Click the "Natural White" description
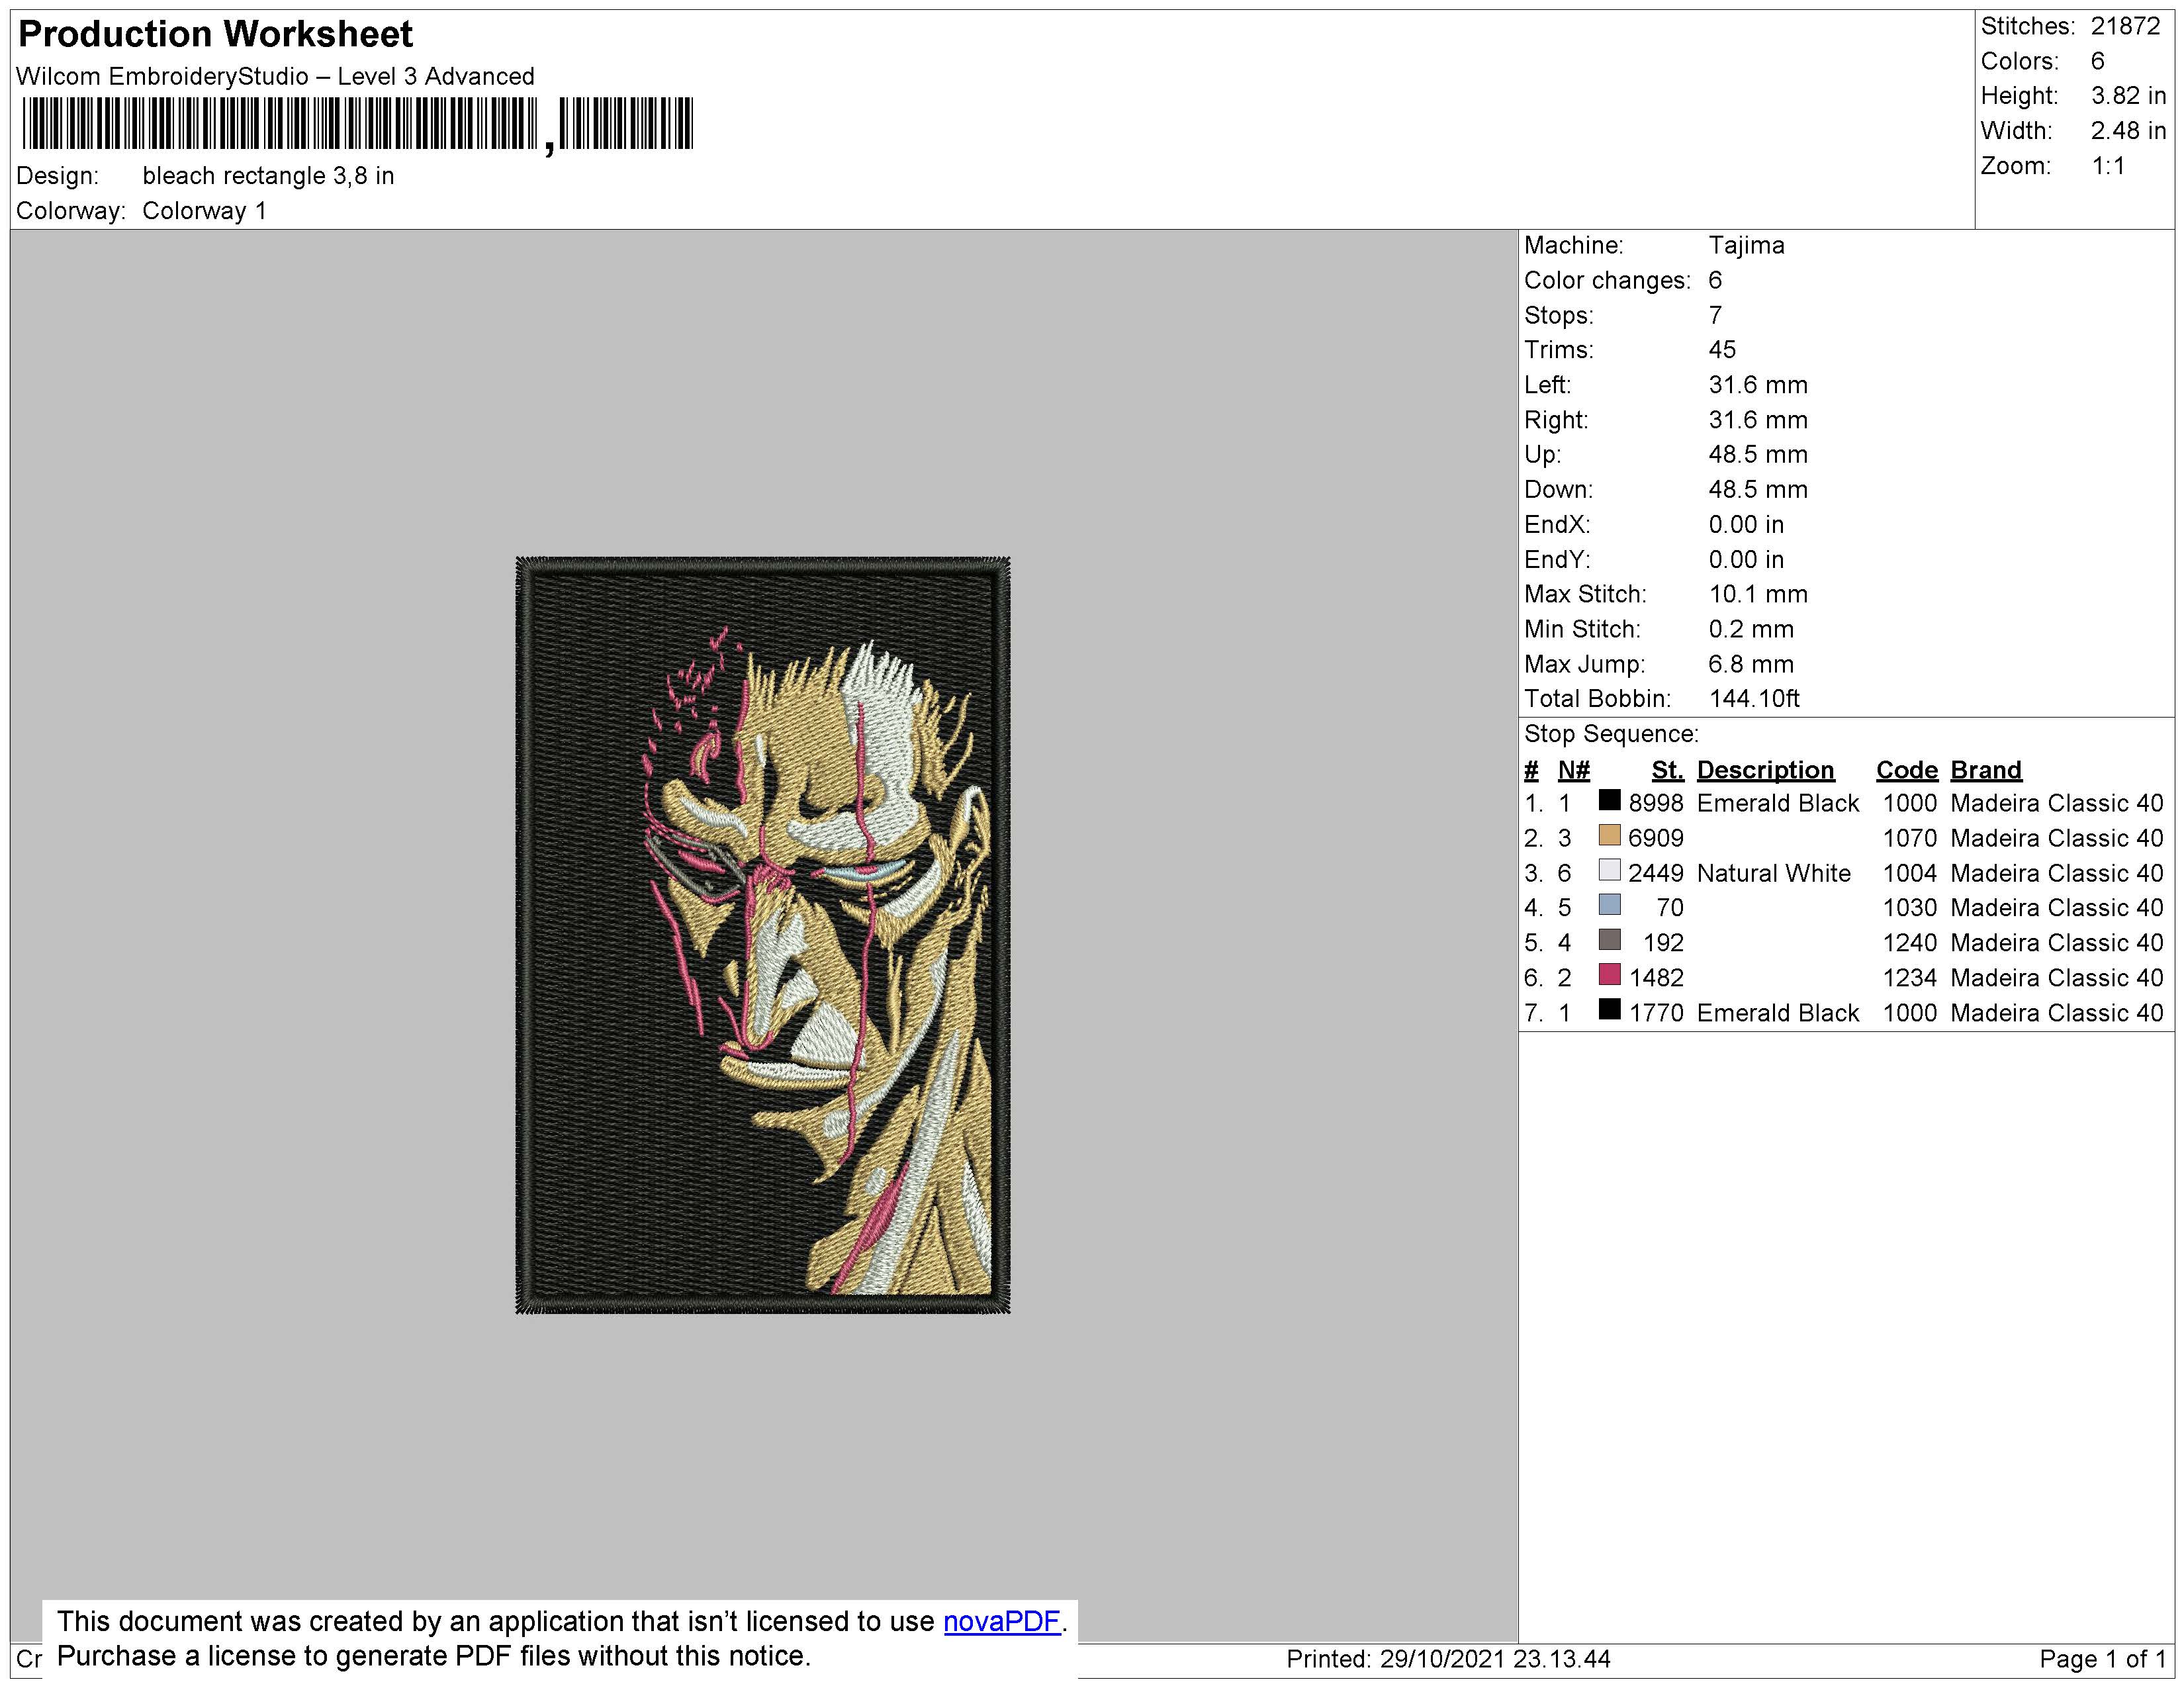The image size is (2184, 1688). pos(1773,874)
